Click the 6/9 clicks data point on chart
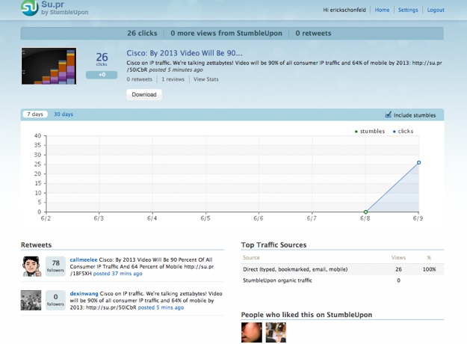This screenshot has height=344, width=467. point(418,162)
